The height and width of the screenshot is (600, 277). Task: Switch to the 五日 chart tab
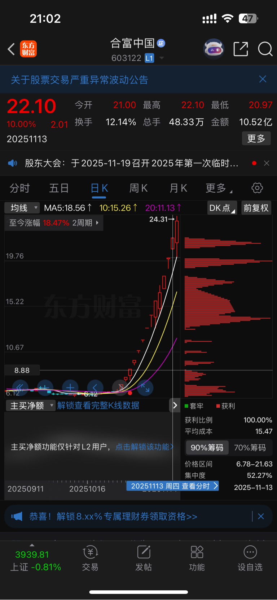tap(59, 188)
